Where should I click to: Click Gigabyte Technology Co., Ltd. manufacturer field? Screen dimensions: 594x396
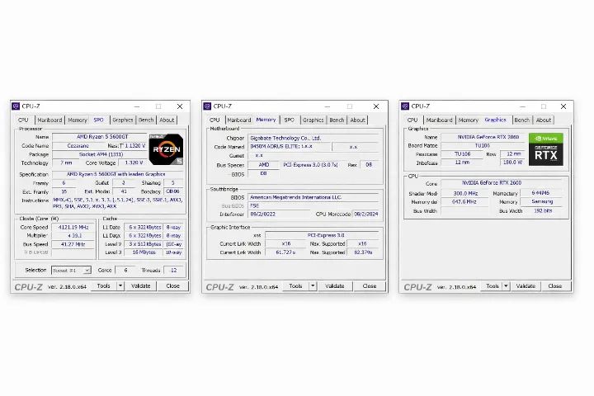[313, 138]
